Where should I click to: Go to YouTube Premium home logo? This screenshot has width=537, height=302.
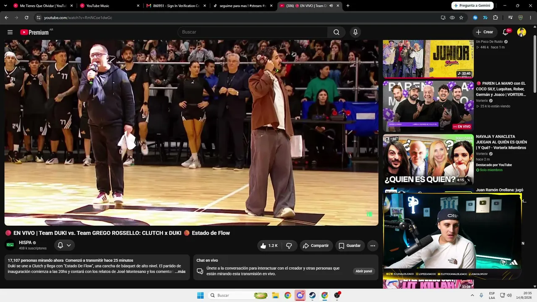point(34,32)
